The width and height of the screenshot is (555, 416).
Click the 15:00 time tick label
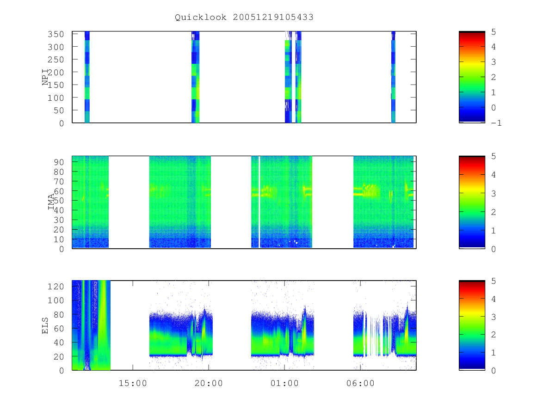(133, 383)
